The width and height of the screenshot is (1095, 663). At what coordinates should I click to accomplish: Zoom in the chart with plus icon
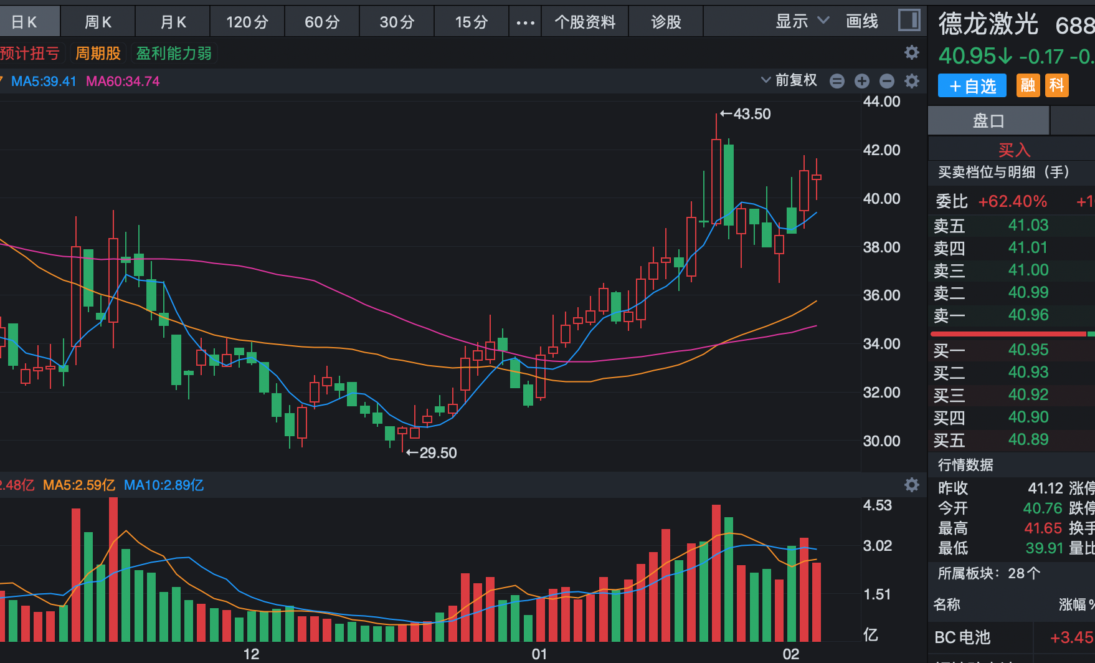point(862,81)
